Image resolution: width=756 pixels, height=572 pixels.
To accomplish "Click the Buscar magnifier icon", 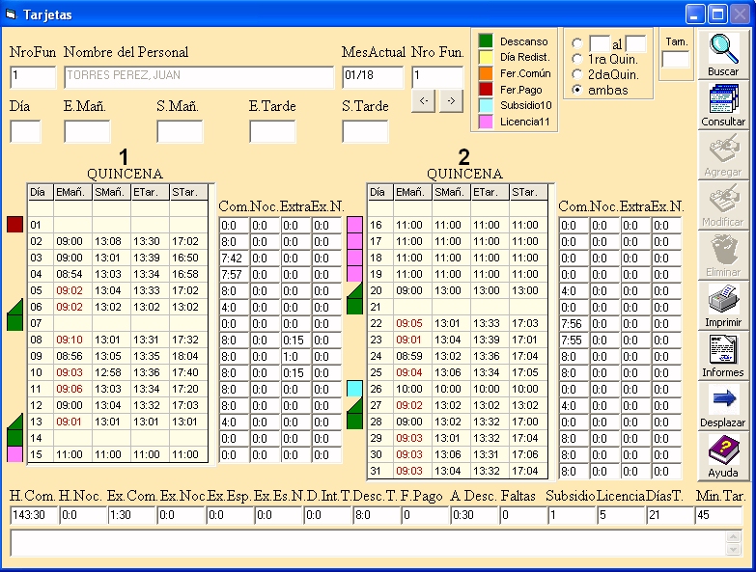I will (723, 48).
